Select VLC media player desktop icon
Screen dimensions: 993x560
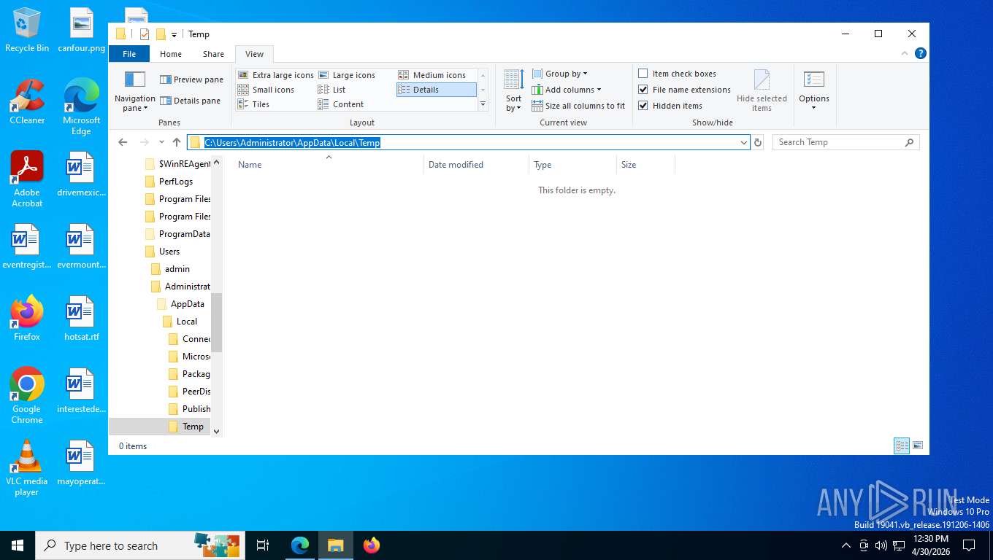coord(27,468)
